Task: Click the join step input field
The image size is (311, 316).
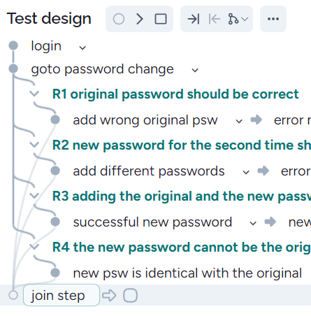Action: click(x=62, y=295)
